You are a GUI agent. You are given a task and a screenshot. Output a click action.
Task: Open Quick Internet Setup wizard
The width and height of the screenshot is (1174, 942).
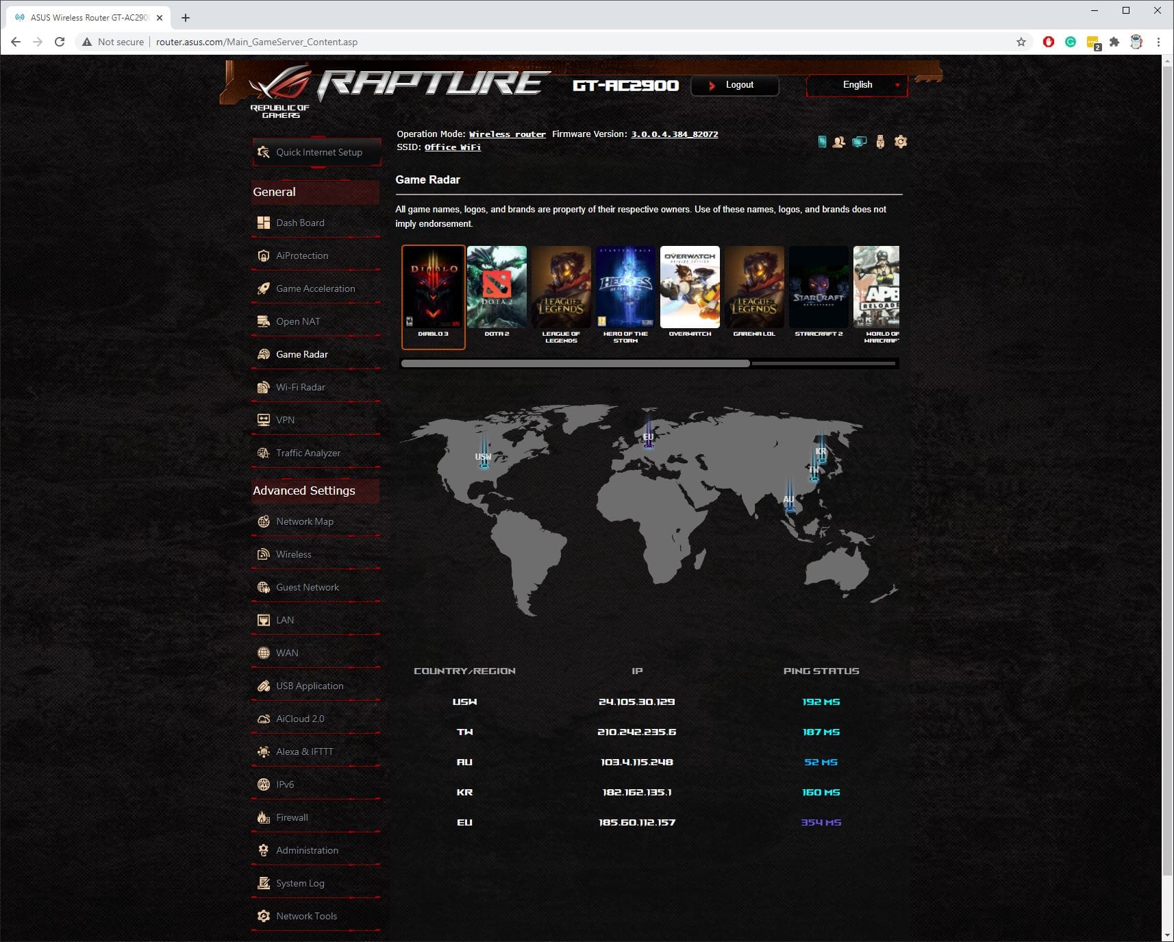click(x=316, y=152)
